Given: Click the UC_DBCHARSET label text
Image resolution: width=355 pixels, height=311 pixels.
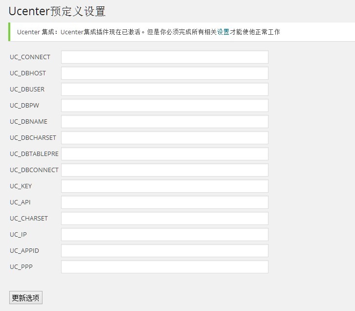Looking at the screenshot, I should (x=33, y=138).
